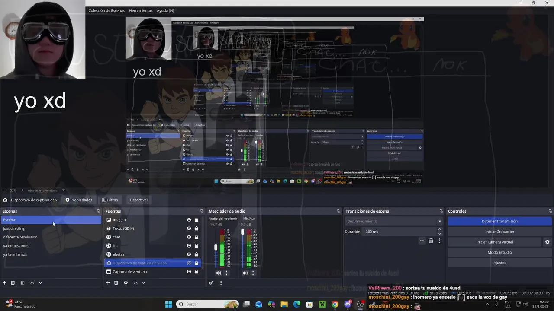The height and width of the screenshot is (311, 554).
Task: Open Mic/Aux options three-dots
Action: [x=253, y=273]
